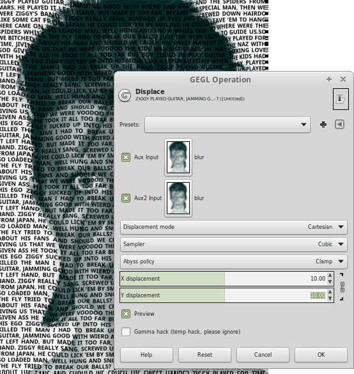The image size is (354, 374).
Task: Disable the Aux2 Input checkbox
Action: (126, 198)
